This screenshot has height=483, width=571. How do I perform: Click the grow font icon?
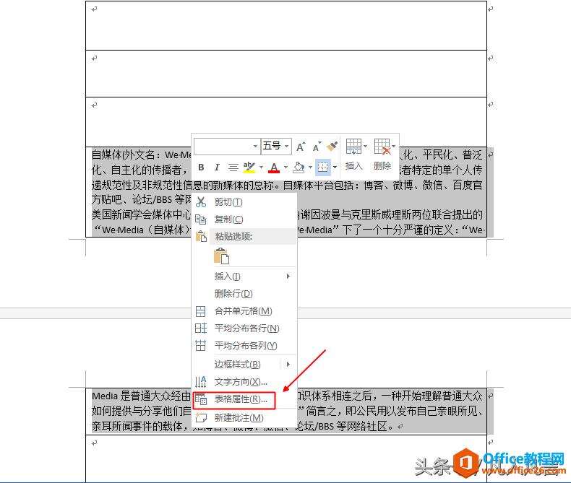(301, 147)
